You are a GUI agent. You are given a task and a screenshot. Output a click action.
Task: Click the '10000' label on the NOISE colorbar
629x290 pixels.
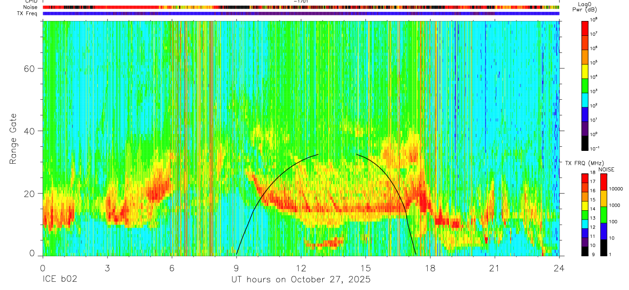tap(617, 189)
